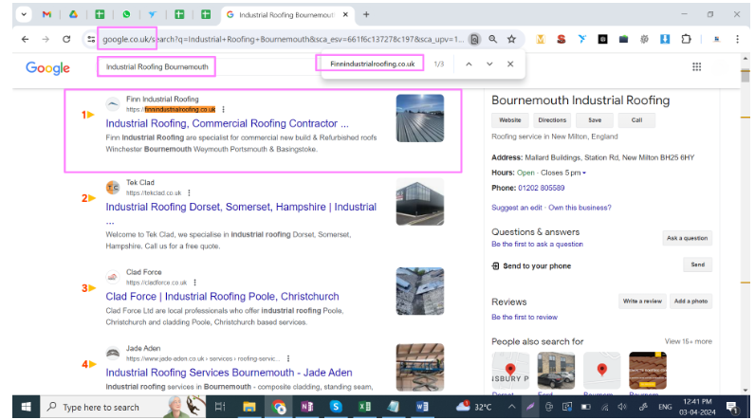
Task: Click the page vertical scrollbar thumb
Action: (x=746, y=76)
